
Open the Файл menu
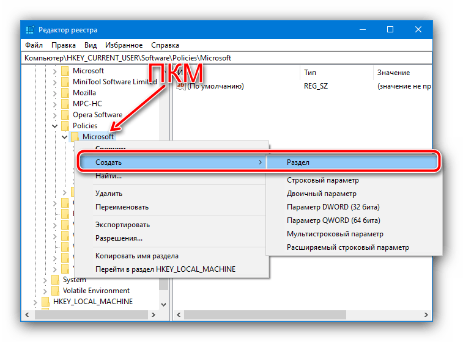tap(34, 45)
